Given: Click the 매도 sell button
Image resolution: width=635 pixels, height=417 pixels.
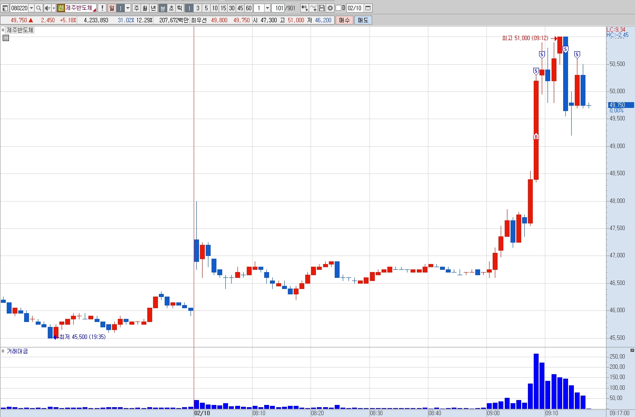Looking at the screenshot, I should [x=363, y=20].
